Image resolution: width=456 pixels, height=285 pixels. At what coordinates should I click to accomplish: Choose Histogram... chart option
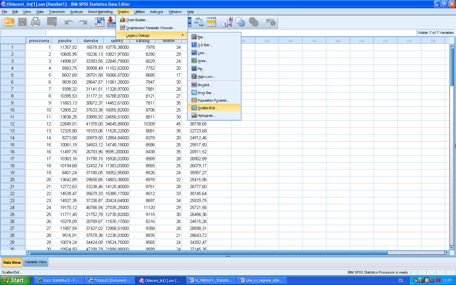coord(214,116)
